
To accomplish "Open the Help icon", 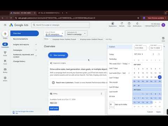I will pyautogui.click(x=129, y=24).
